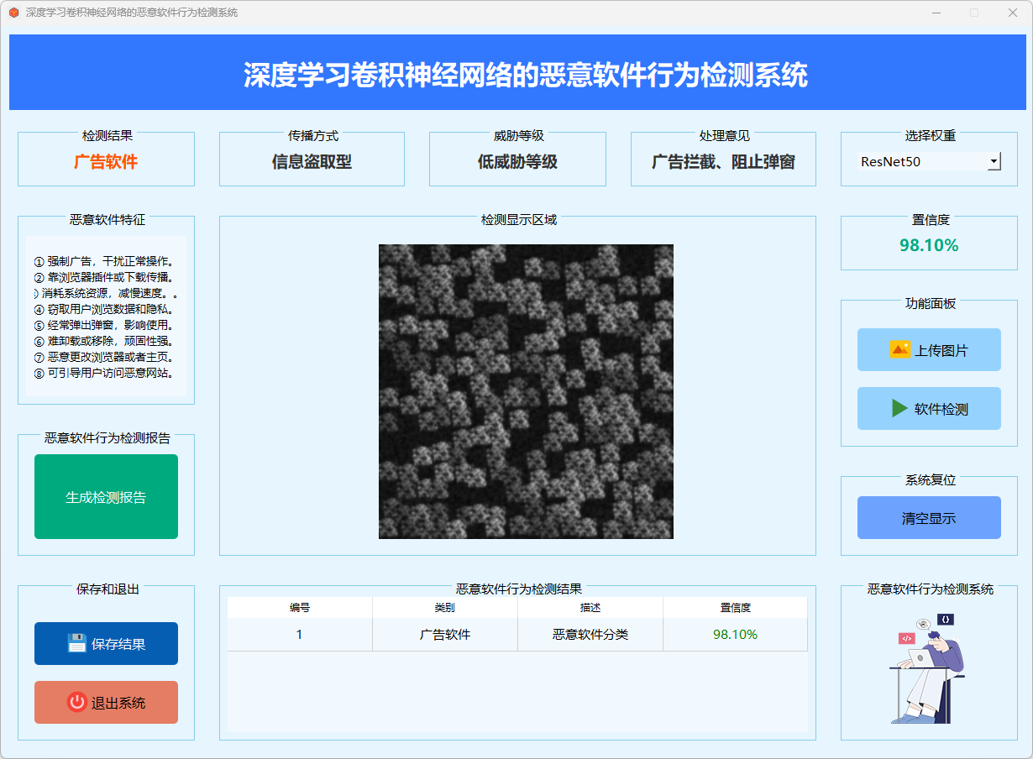Viewport: 1033px width, 759px height.
Task: Select the 广告软件 cell in results table
Action: point(445,635)
